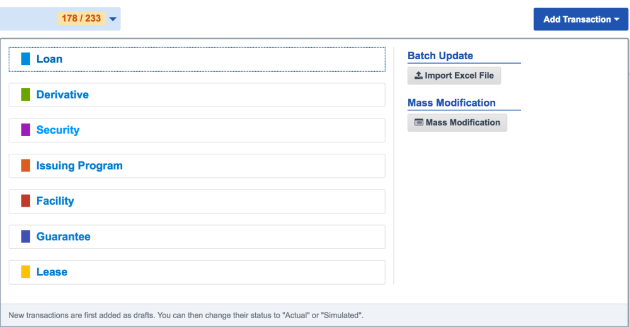Select the Security transaction option

[197, 130]
